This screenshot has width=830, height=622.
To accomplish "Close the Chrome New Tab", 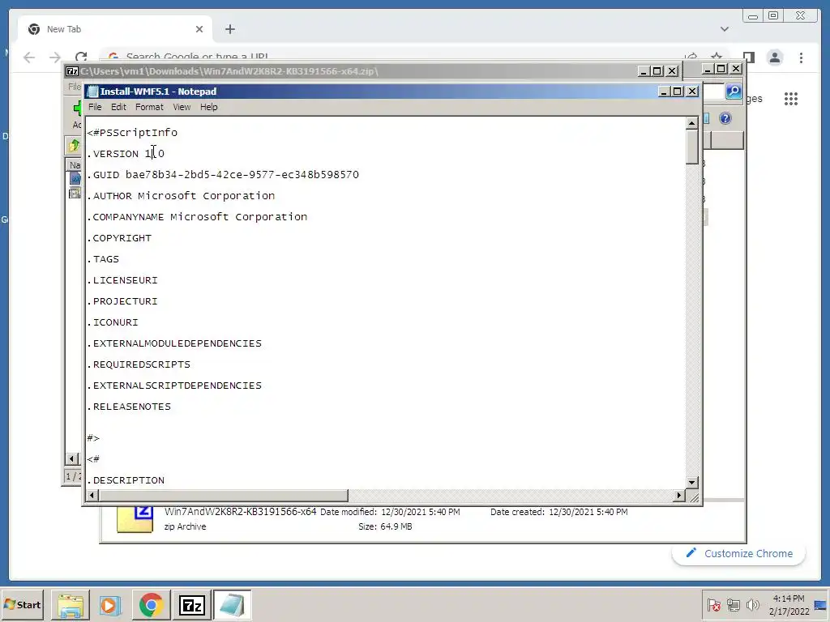I will point(199,29).
